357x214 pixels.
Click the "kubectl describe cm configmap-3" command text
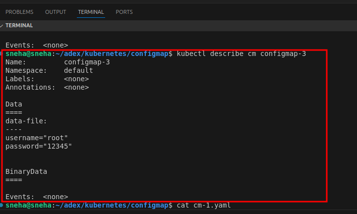click(241, 53)
